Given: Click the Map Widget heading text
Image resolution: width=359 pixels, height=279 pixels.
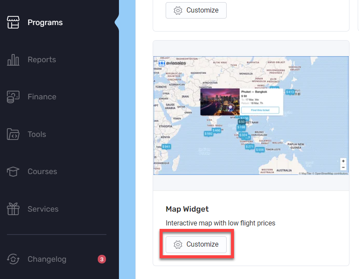Looking at the screenshot, I should tap(187, 209).
